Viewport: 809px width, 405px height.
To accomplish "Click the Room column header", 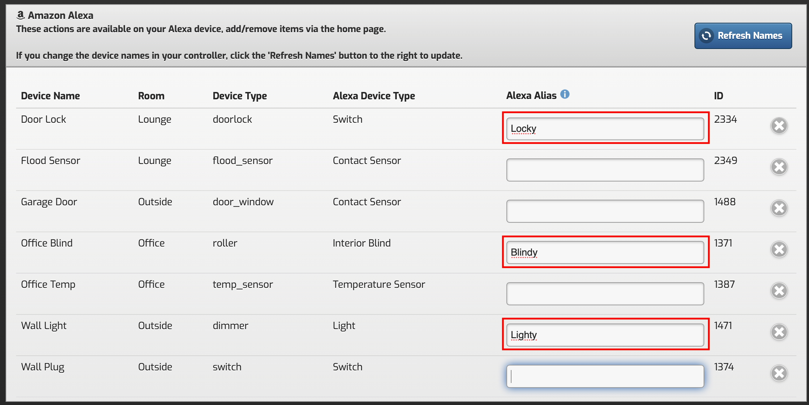I will click(151, 96).
